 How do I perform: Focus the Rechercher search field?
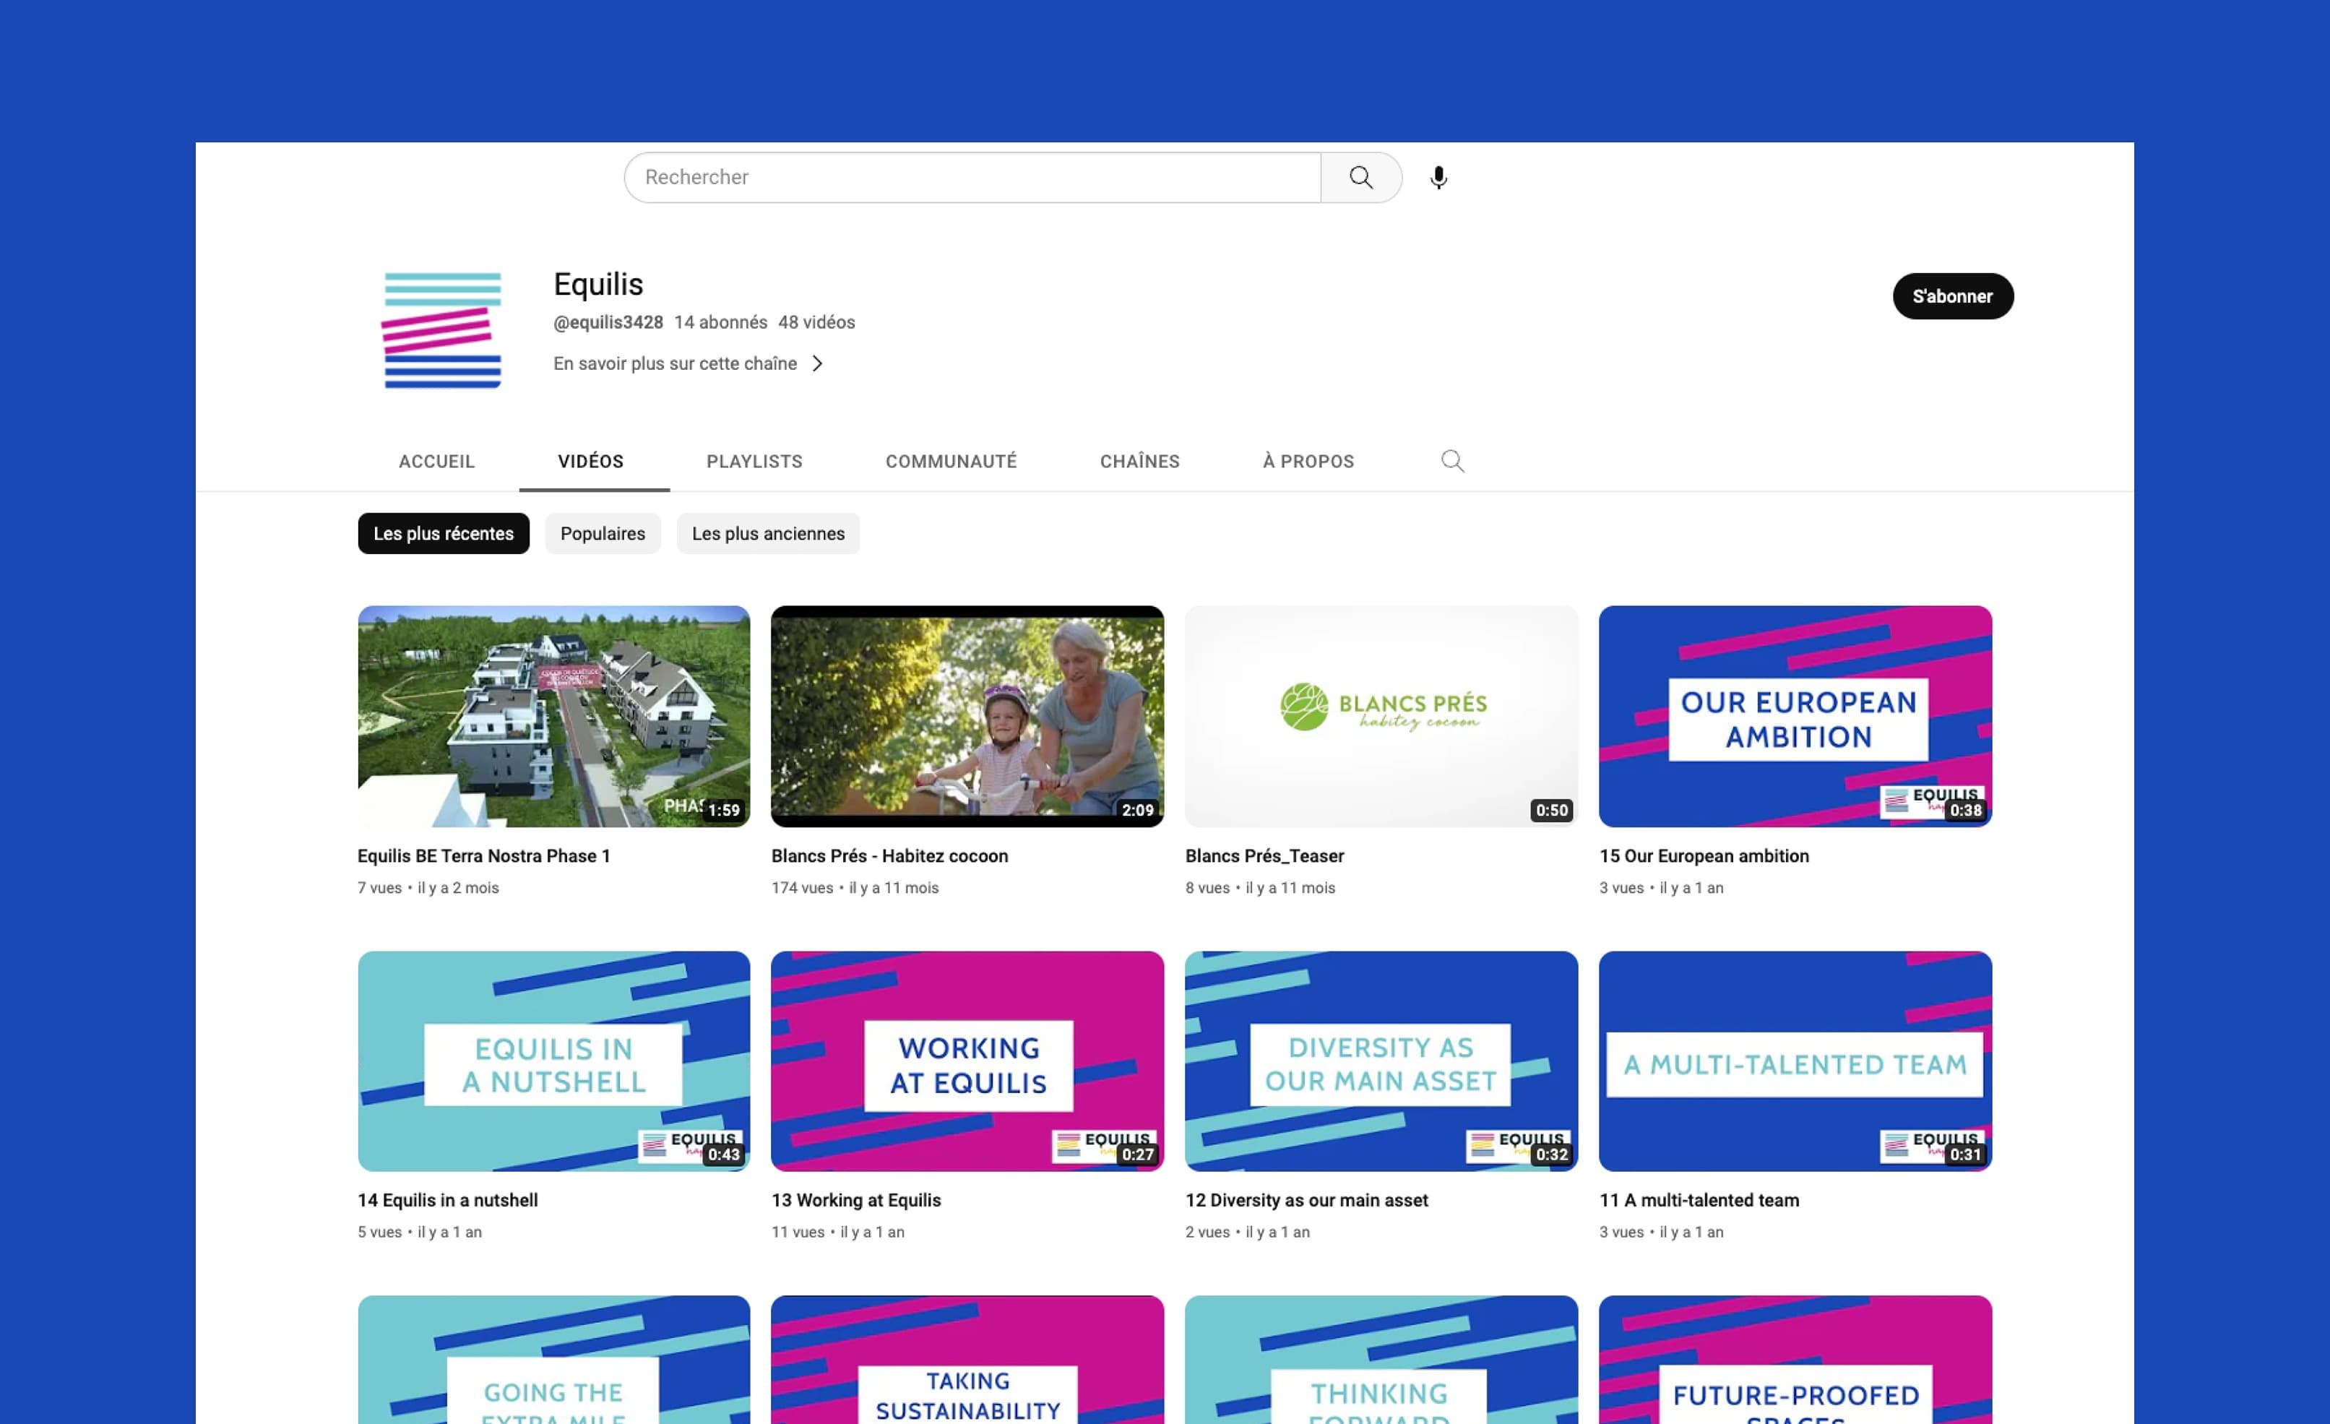pos(972,177)
